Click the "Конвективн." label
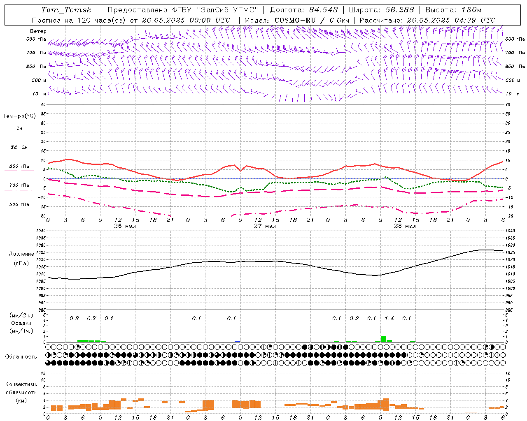 pyautogui.click(x=21, y=384)
